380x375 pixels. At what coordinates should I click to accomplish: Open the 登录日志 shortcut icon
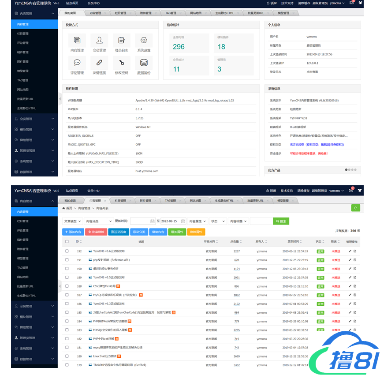122,41
